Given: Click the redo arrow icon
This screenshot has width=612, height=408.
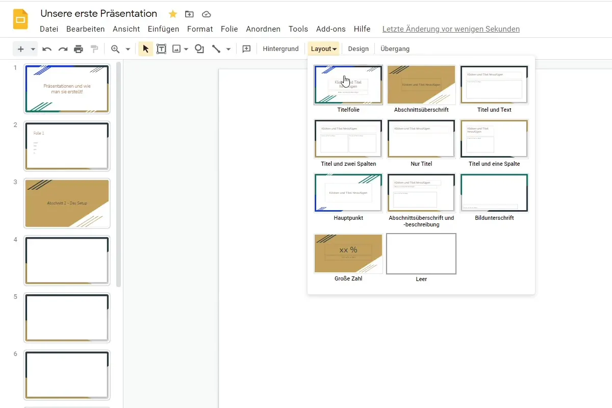Looking at the screenshot, I should (63, 49).
